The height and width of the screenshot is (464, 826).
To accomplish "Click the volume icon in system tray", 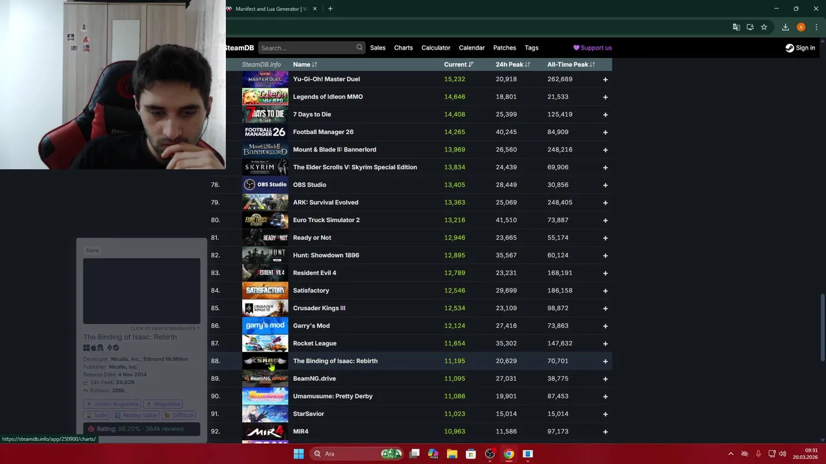I will click(782, 454).
